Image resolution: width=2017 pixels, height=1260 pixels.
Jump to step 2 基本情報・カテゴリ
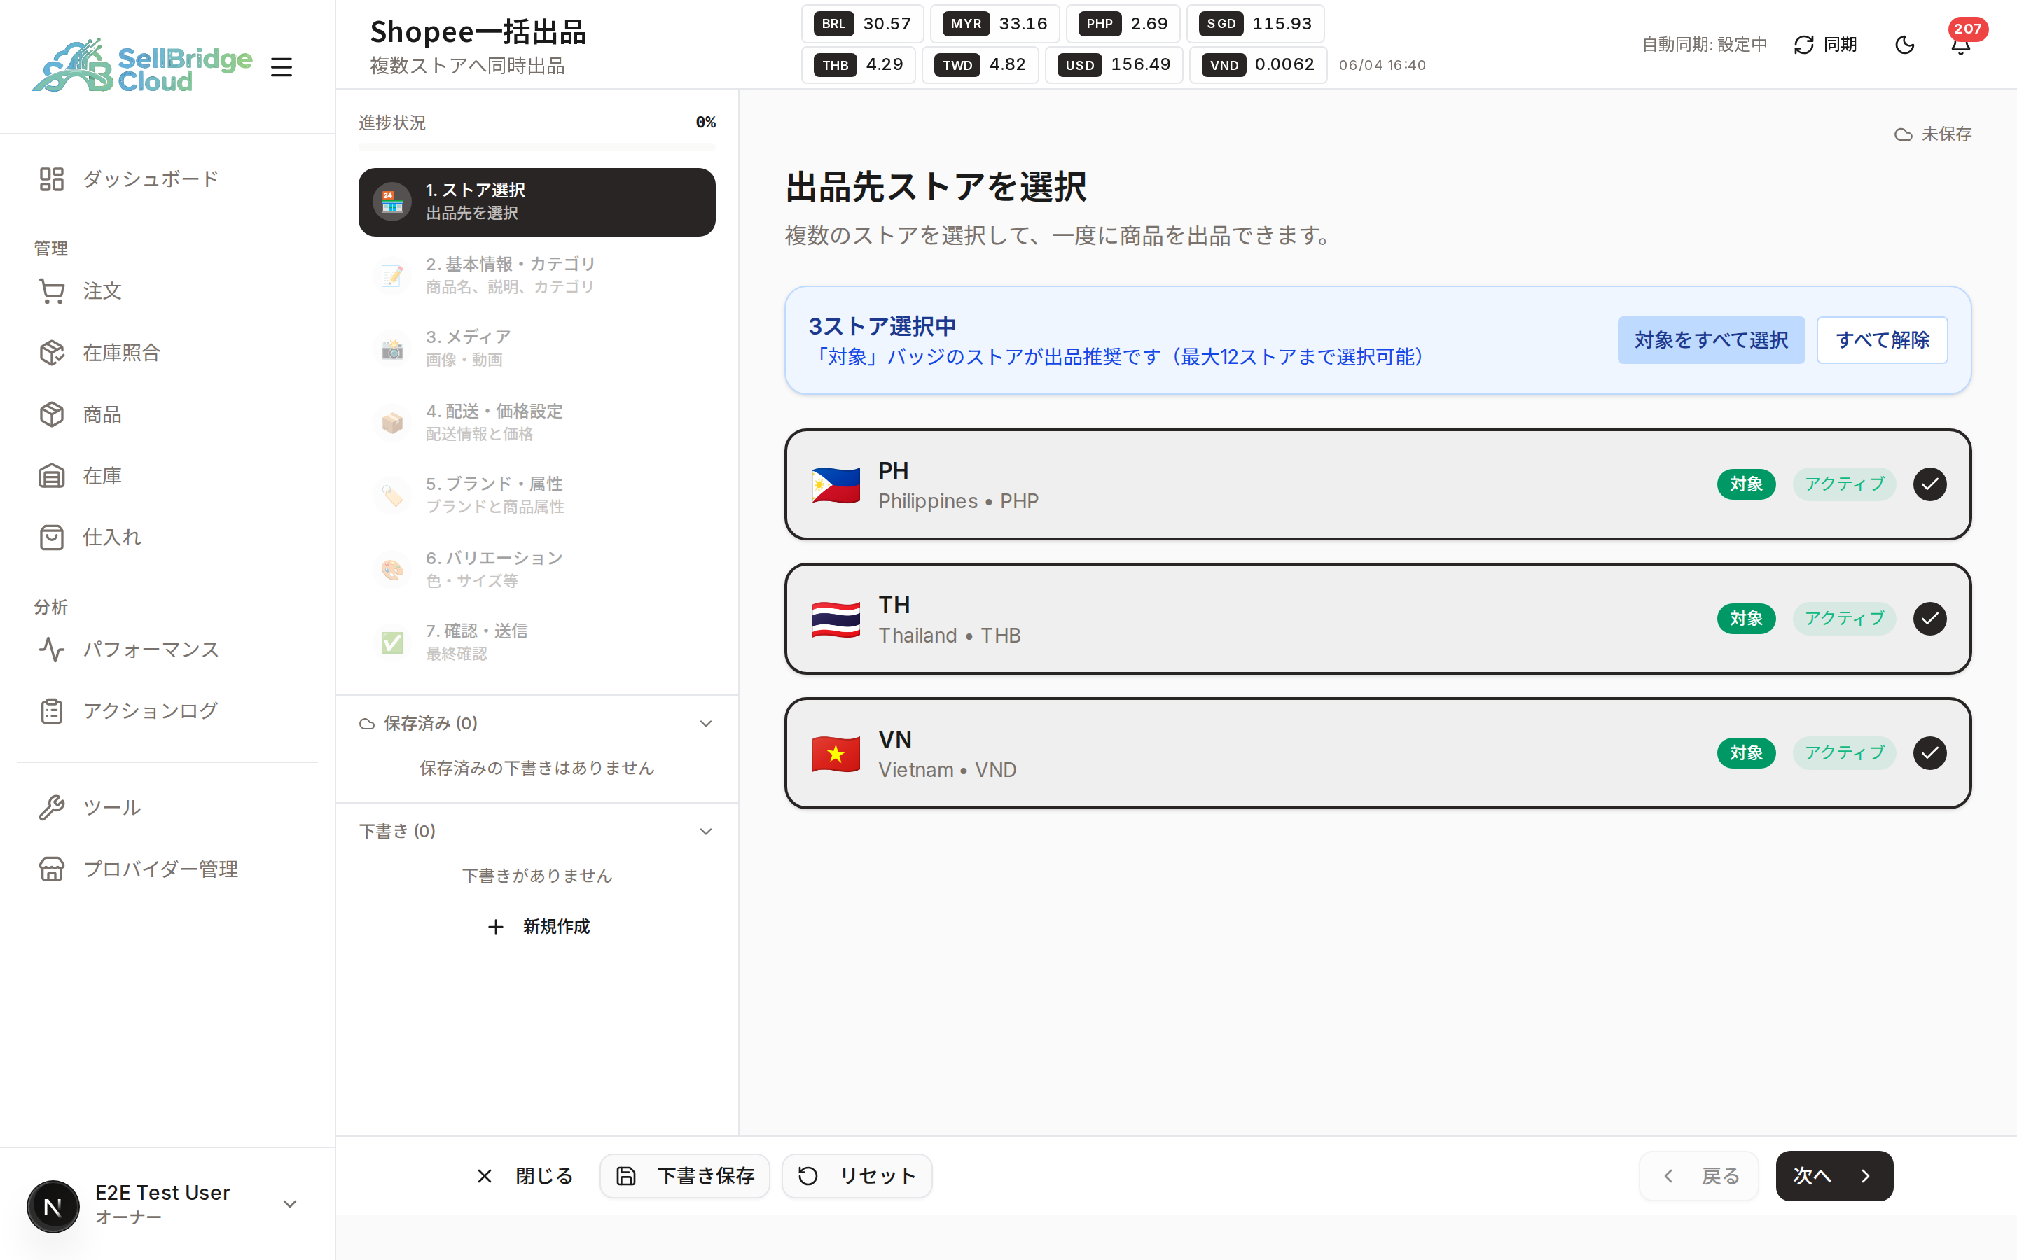(536, 275)
